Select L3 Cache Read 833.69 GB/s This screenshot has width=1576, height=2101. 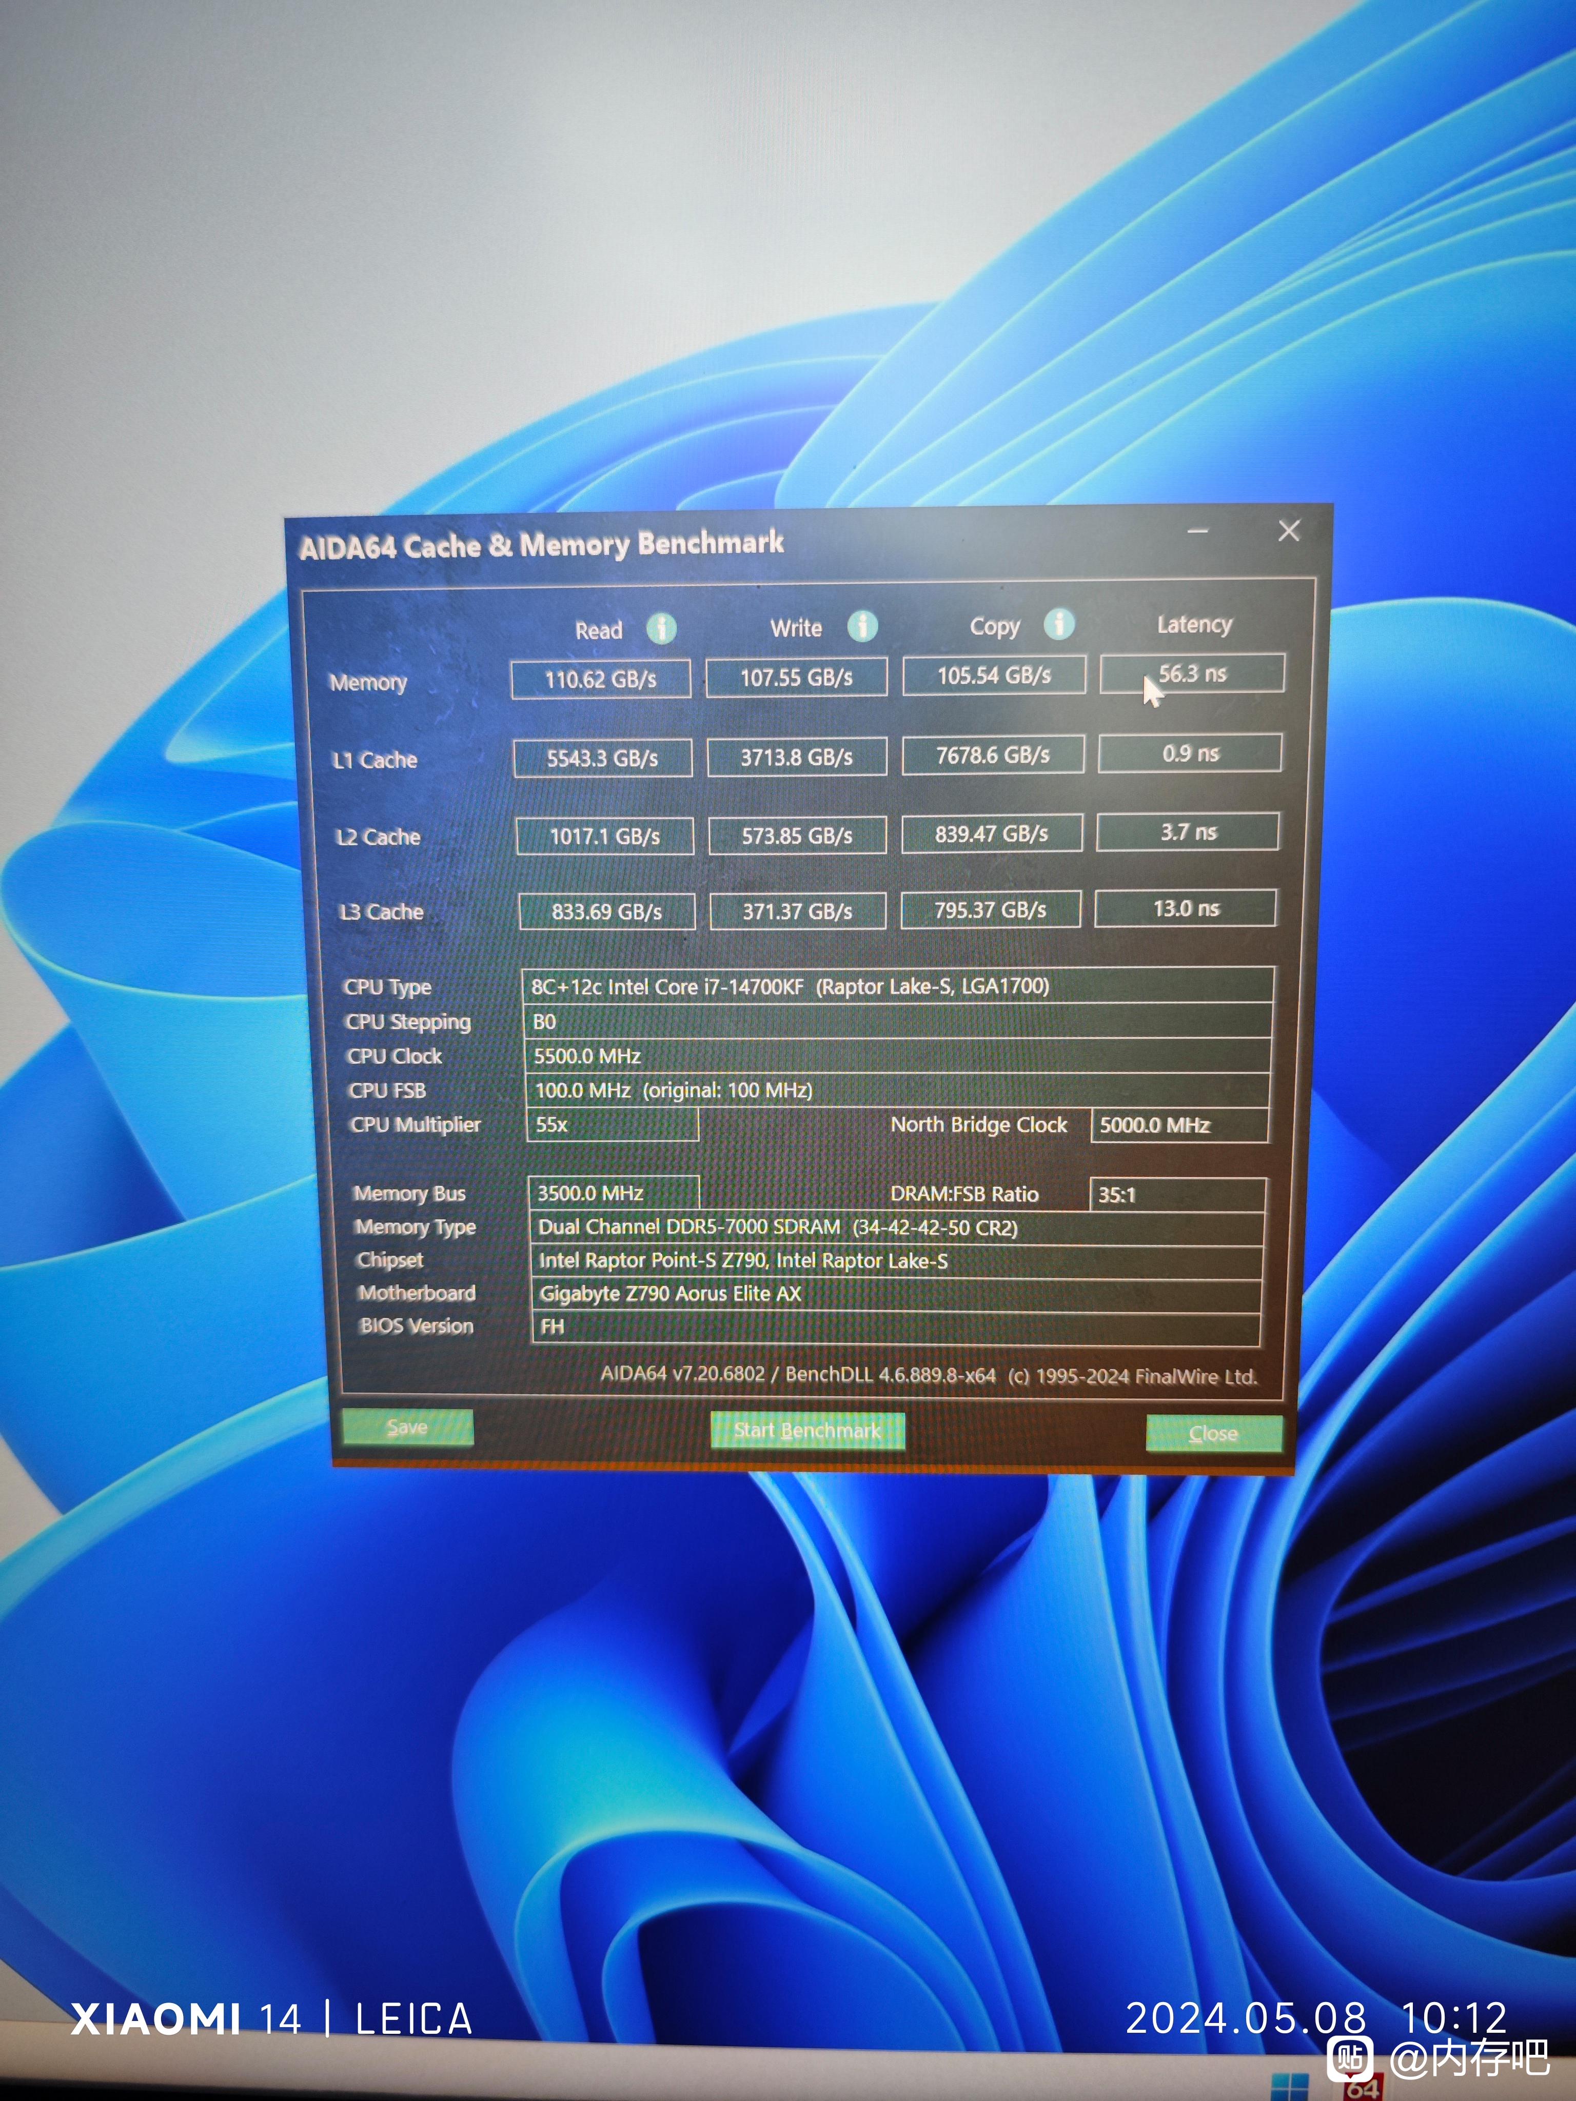pyautogui.click(x=607, y=912)
